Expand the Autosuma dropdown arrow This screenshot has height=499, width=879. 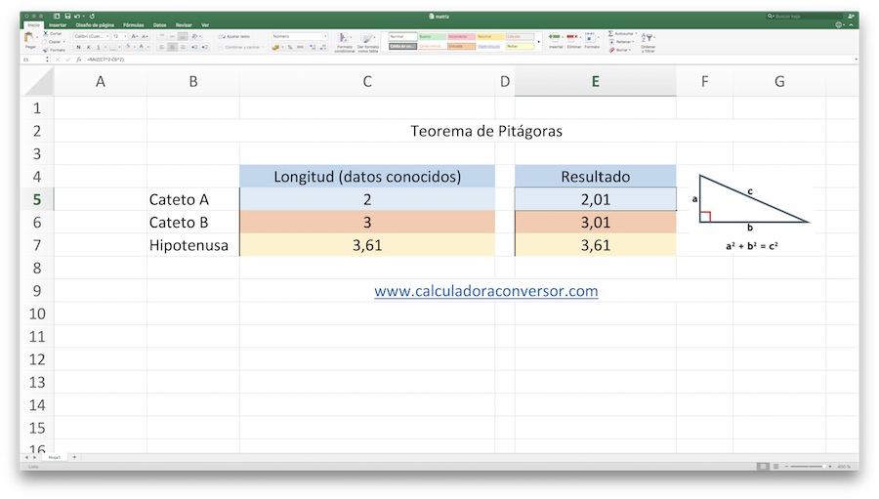636,33
